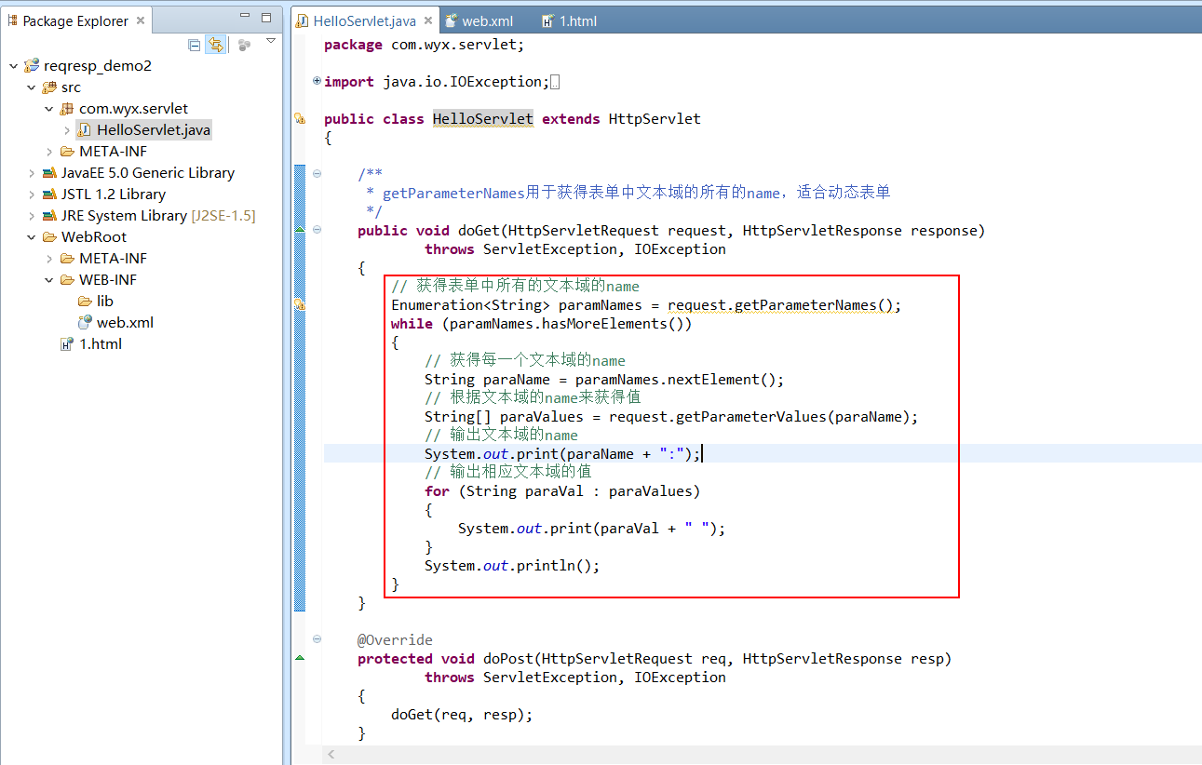Toggle Link with Editor in Package Explorer
This screenshot has height=765, width=1202.
[x=216, y=45]
